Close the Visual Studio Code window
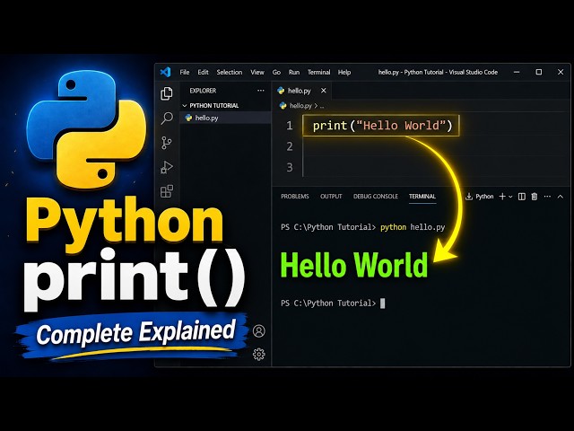 pos(561,72)
